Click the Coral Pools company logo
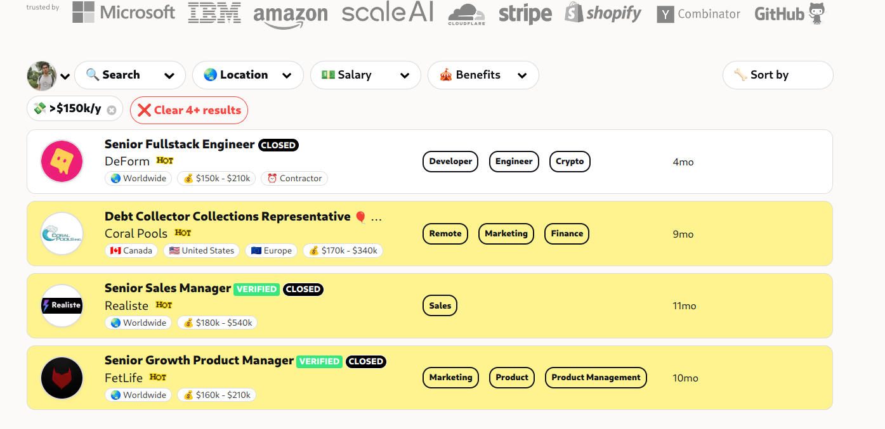The height and width of the screenshot is (429, 885). [x=62, y=234]
